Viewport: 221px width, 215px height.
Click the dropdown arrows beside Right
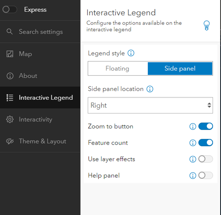click(x=209, y=105)
